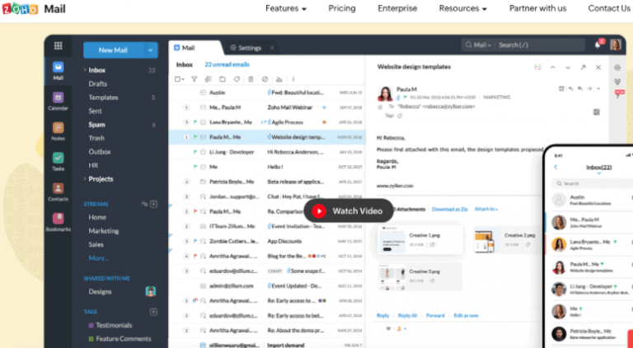
Task: Open the Creative 3.png attachment thumbnail
Action: tap(392, 276)
